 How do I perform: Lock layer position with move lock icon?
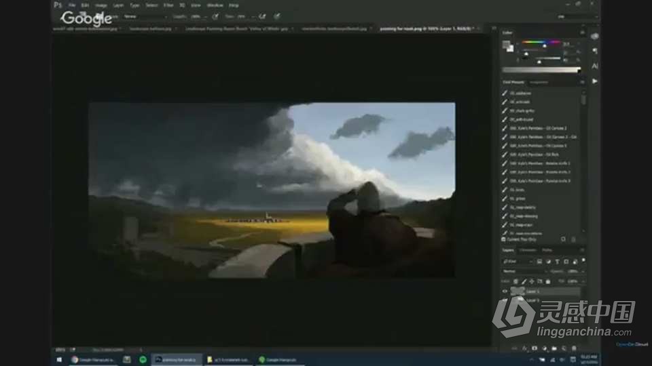[x=532, y=281]
